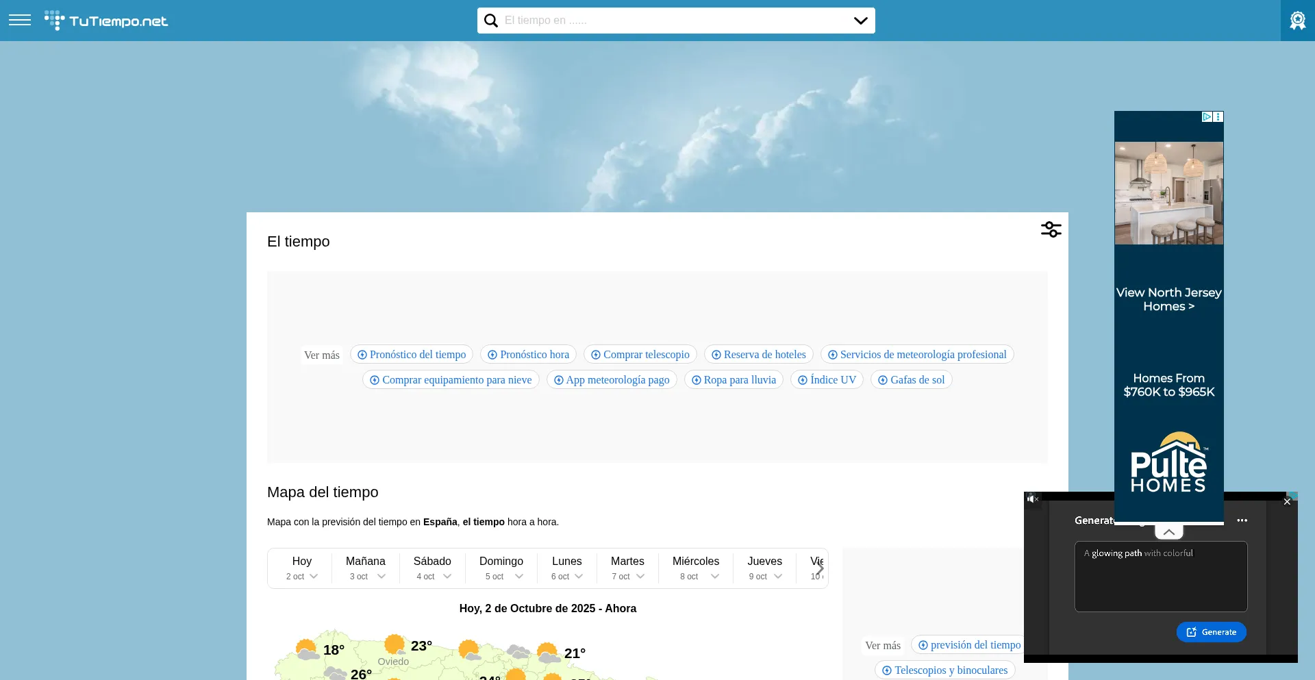This screenshot has width=1315, height=680.
Task: Select the Domingo 5 oct tab
Action: coord(501,568)
